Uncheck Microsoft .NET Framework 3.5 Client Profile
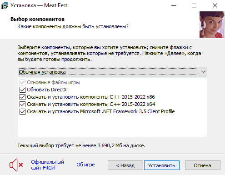 (x=22, y=111)
